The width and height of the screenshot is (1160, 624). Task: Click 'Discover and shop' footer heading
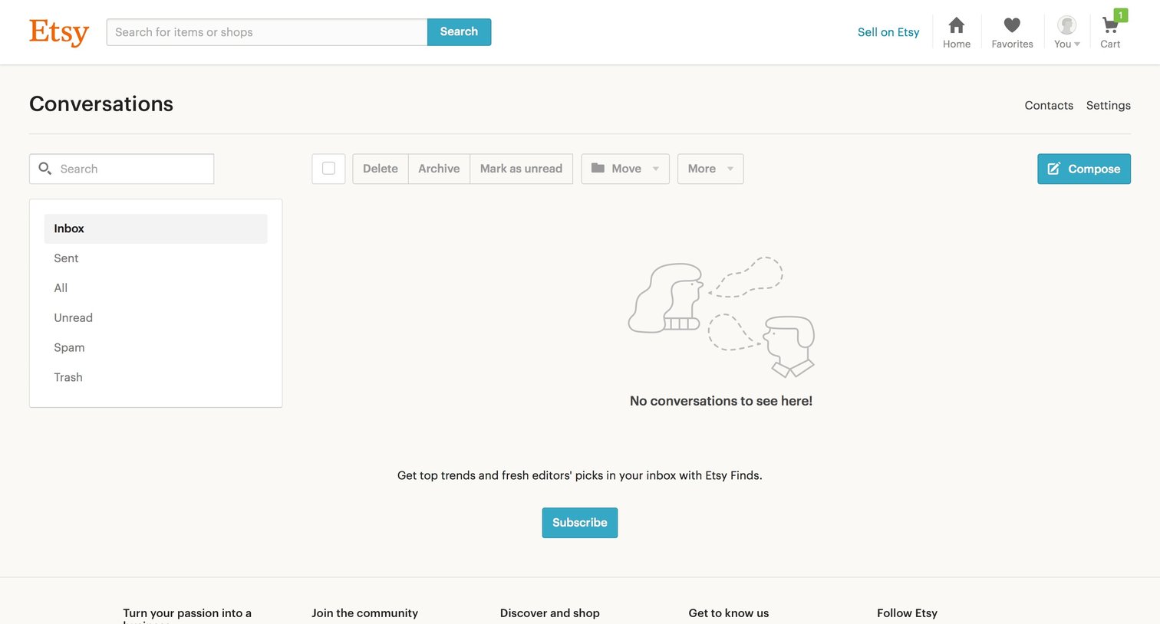click(x=550, y=613)
